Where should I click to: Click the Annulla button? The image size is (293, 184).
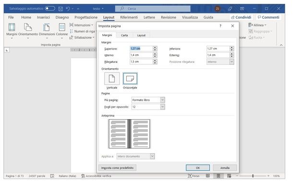[225, 168]
